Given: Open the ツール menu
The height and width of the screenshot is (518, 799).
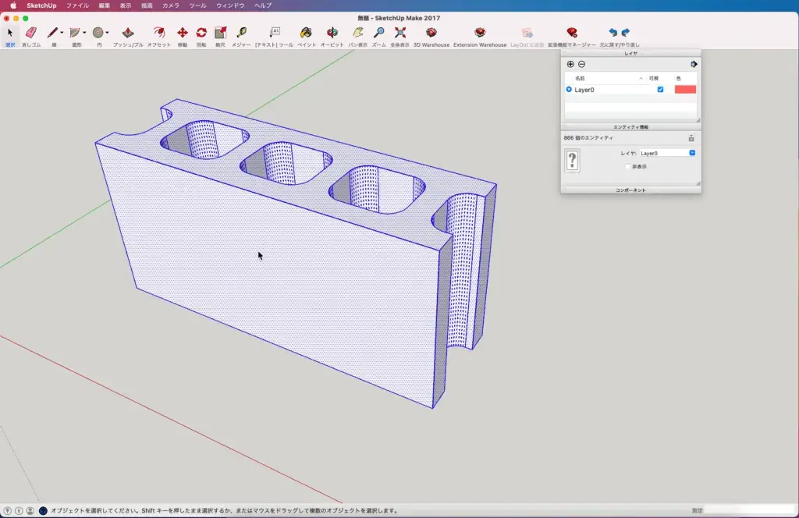Looking at the screenshot, I should [197, 5].
